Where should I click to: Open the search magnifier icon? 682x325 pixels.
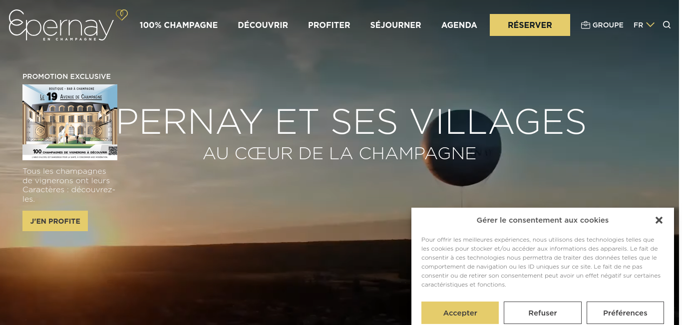tap(667, 25)
